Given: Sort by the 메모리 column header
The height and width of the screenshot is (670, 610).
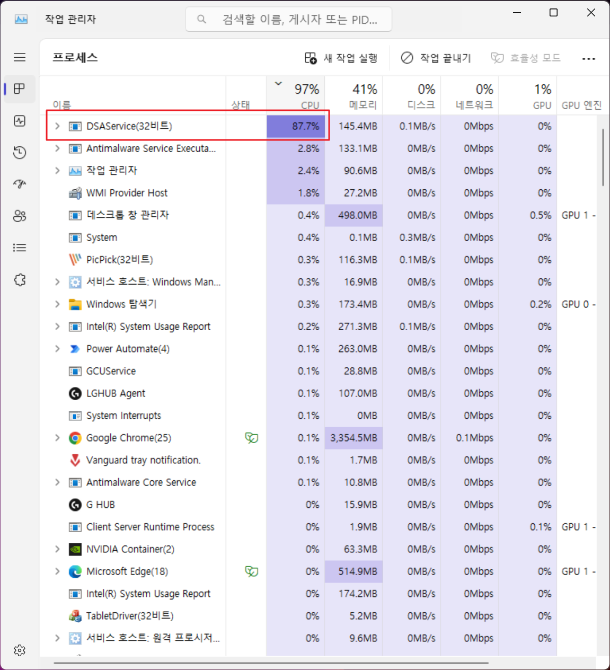Looking at the screenshot, I should [x=353, y=95].
